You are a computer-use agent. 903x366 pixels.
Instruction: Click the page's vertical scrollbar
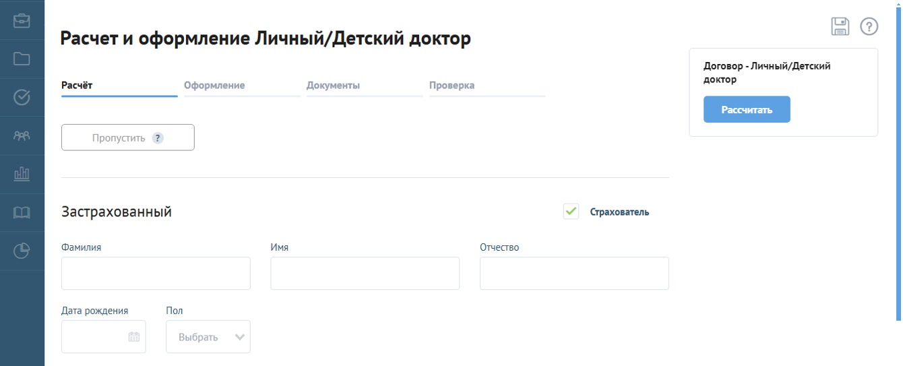(x=898, y=162)
